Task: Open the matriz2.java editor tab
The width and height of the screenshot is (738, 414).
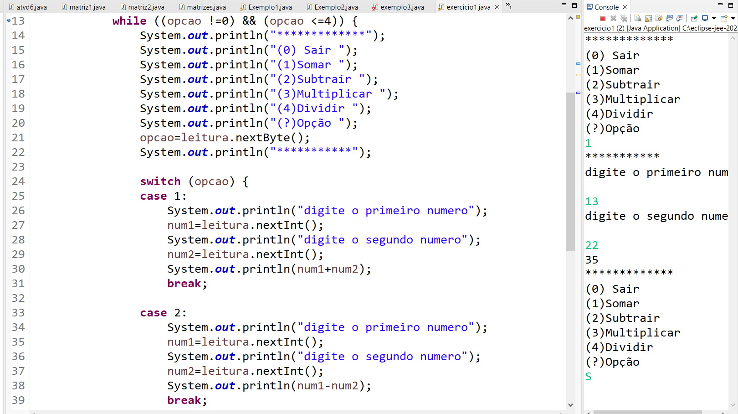Action: (x=142, y=7)
